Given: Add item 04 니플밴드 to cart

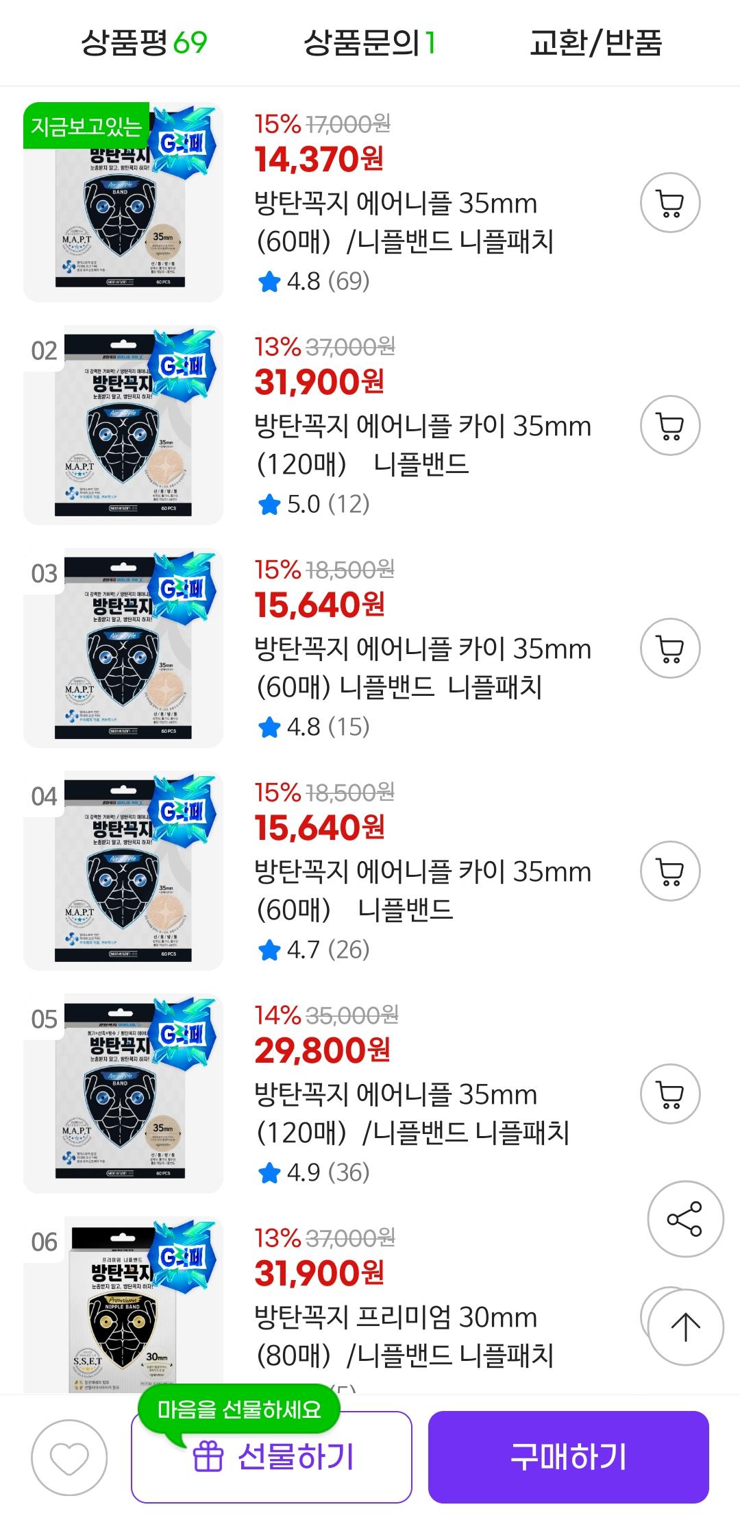Looking at the screenshot, I should click(669, 871).
